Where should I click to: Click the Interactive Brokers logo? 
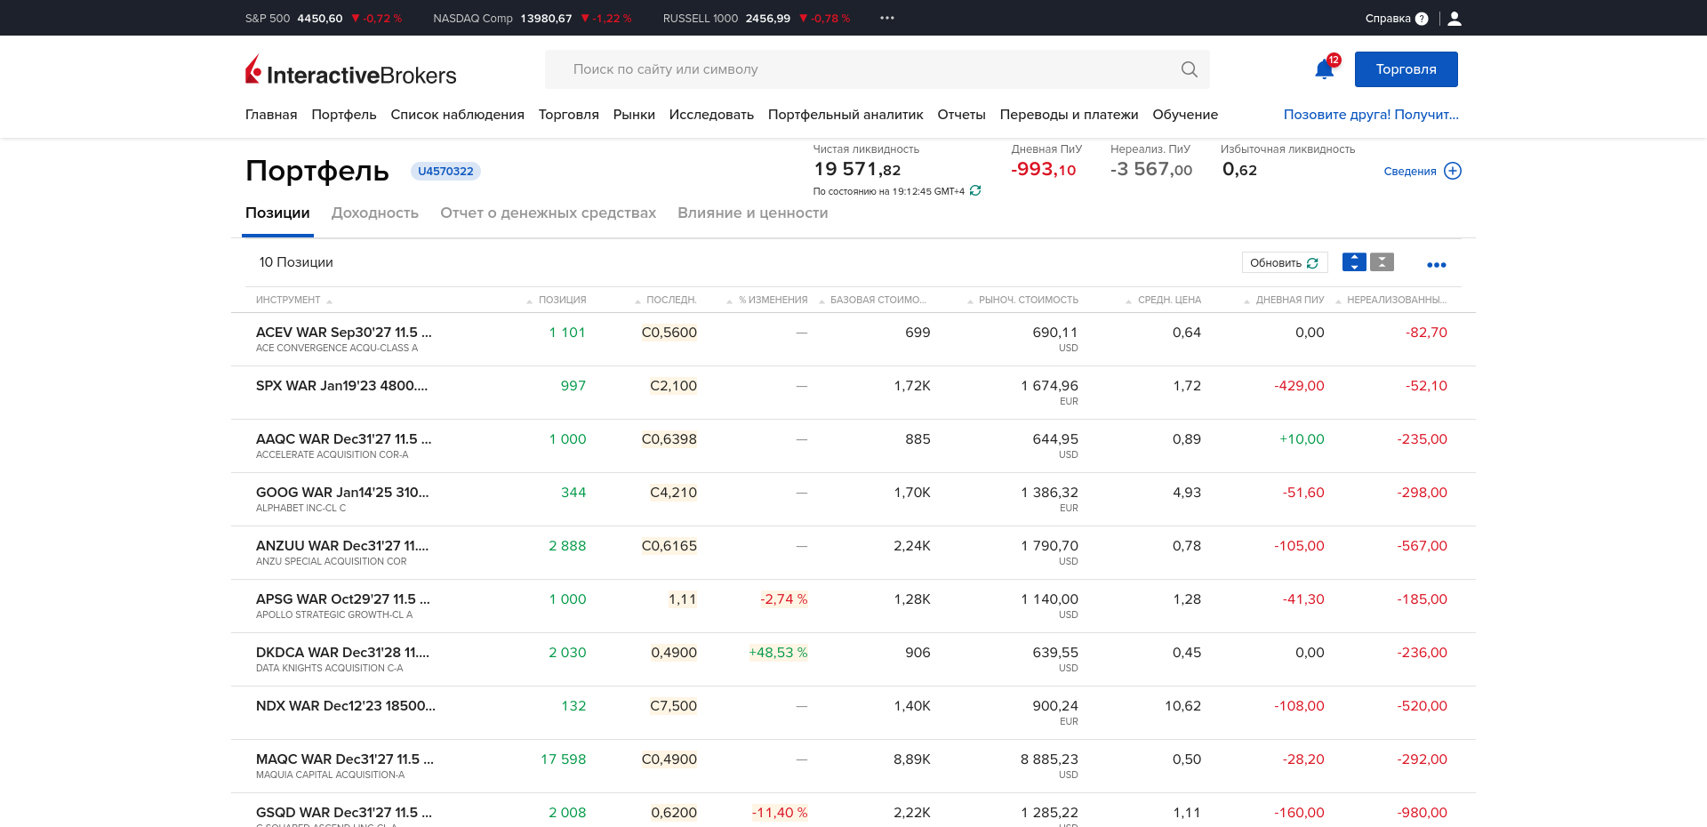350,70
